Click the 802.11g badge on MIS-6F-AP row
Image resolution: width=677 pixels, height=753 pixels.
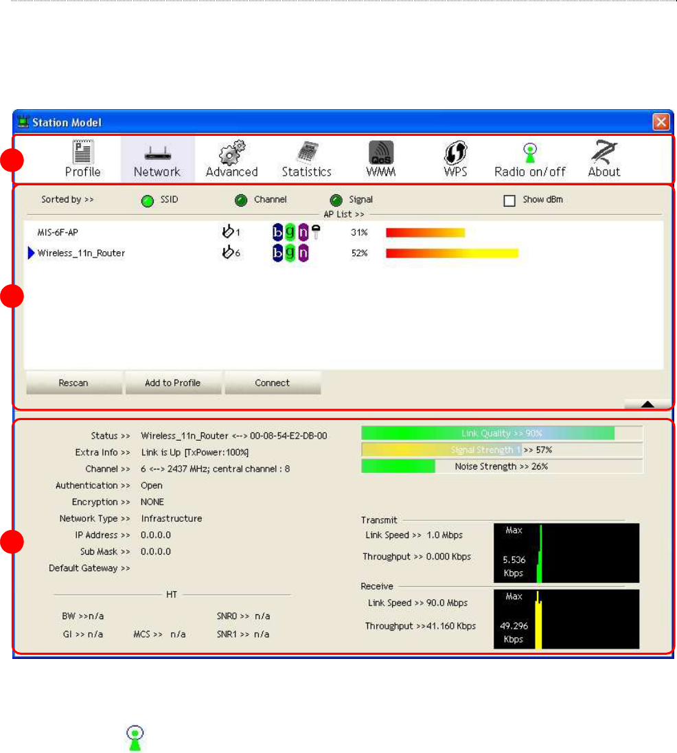pyautogui.click(x=290, y=232)
